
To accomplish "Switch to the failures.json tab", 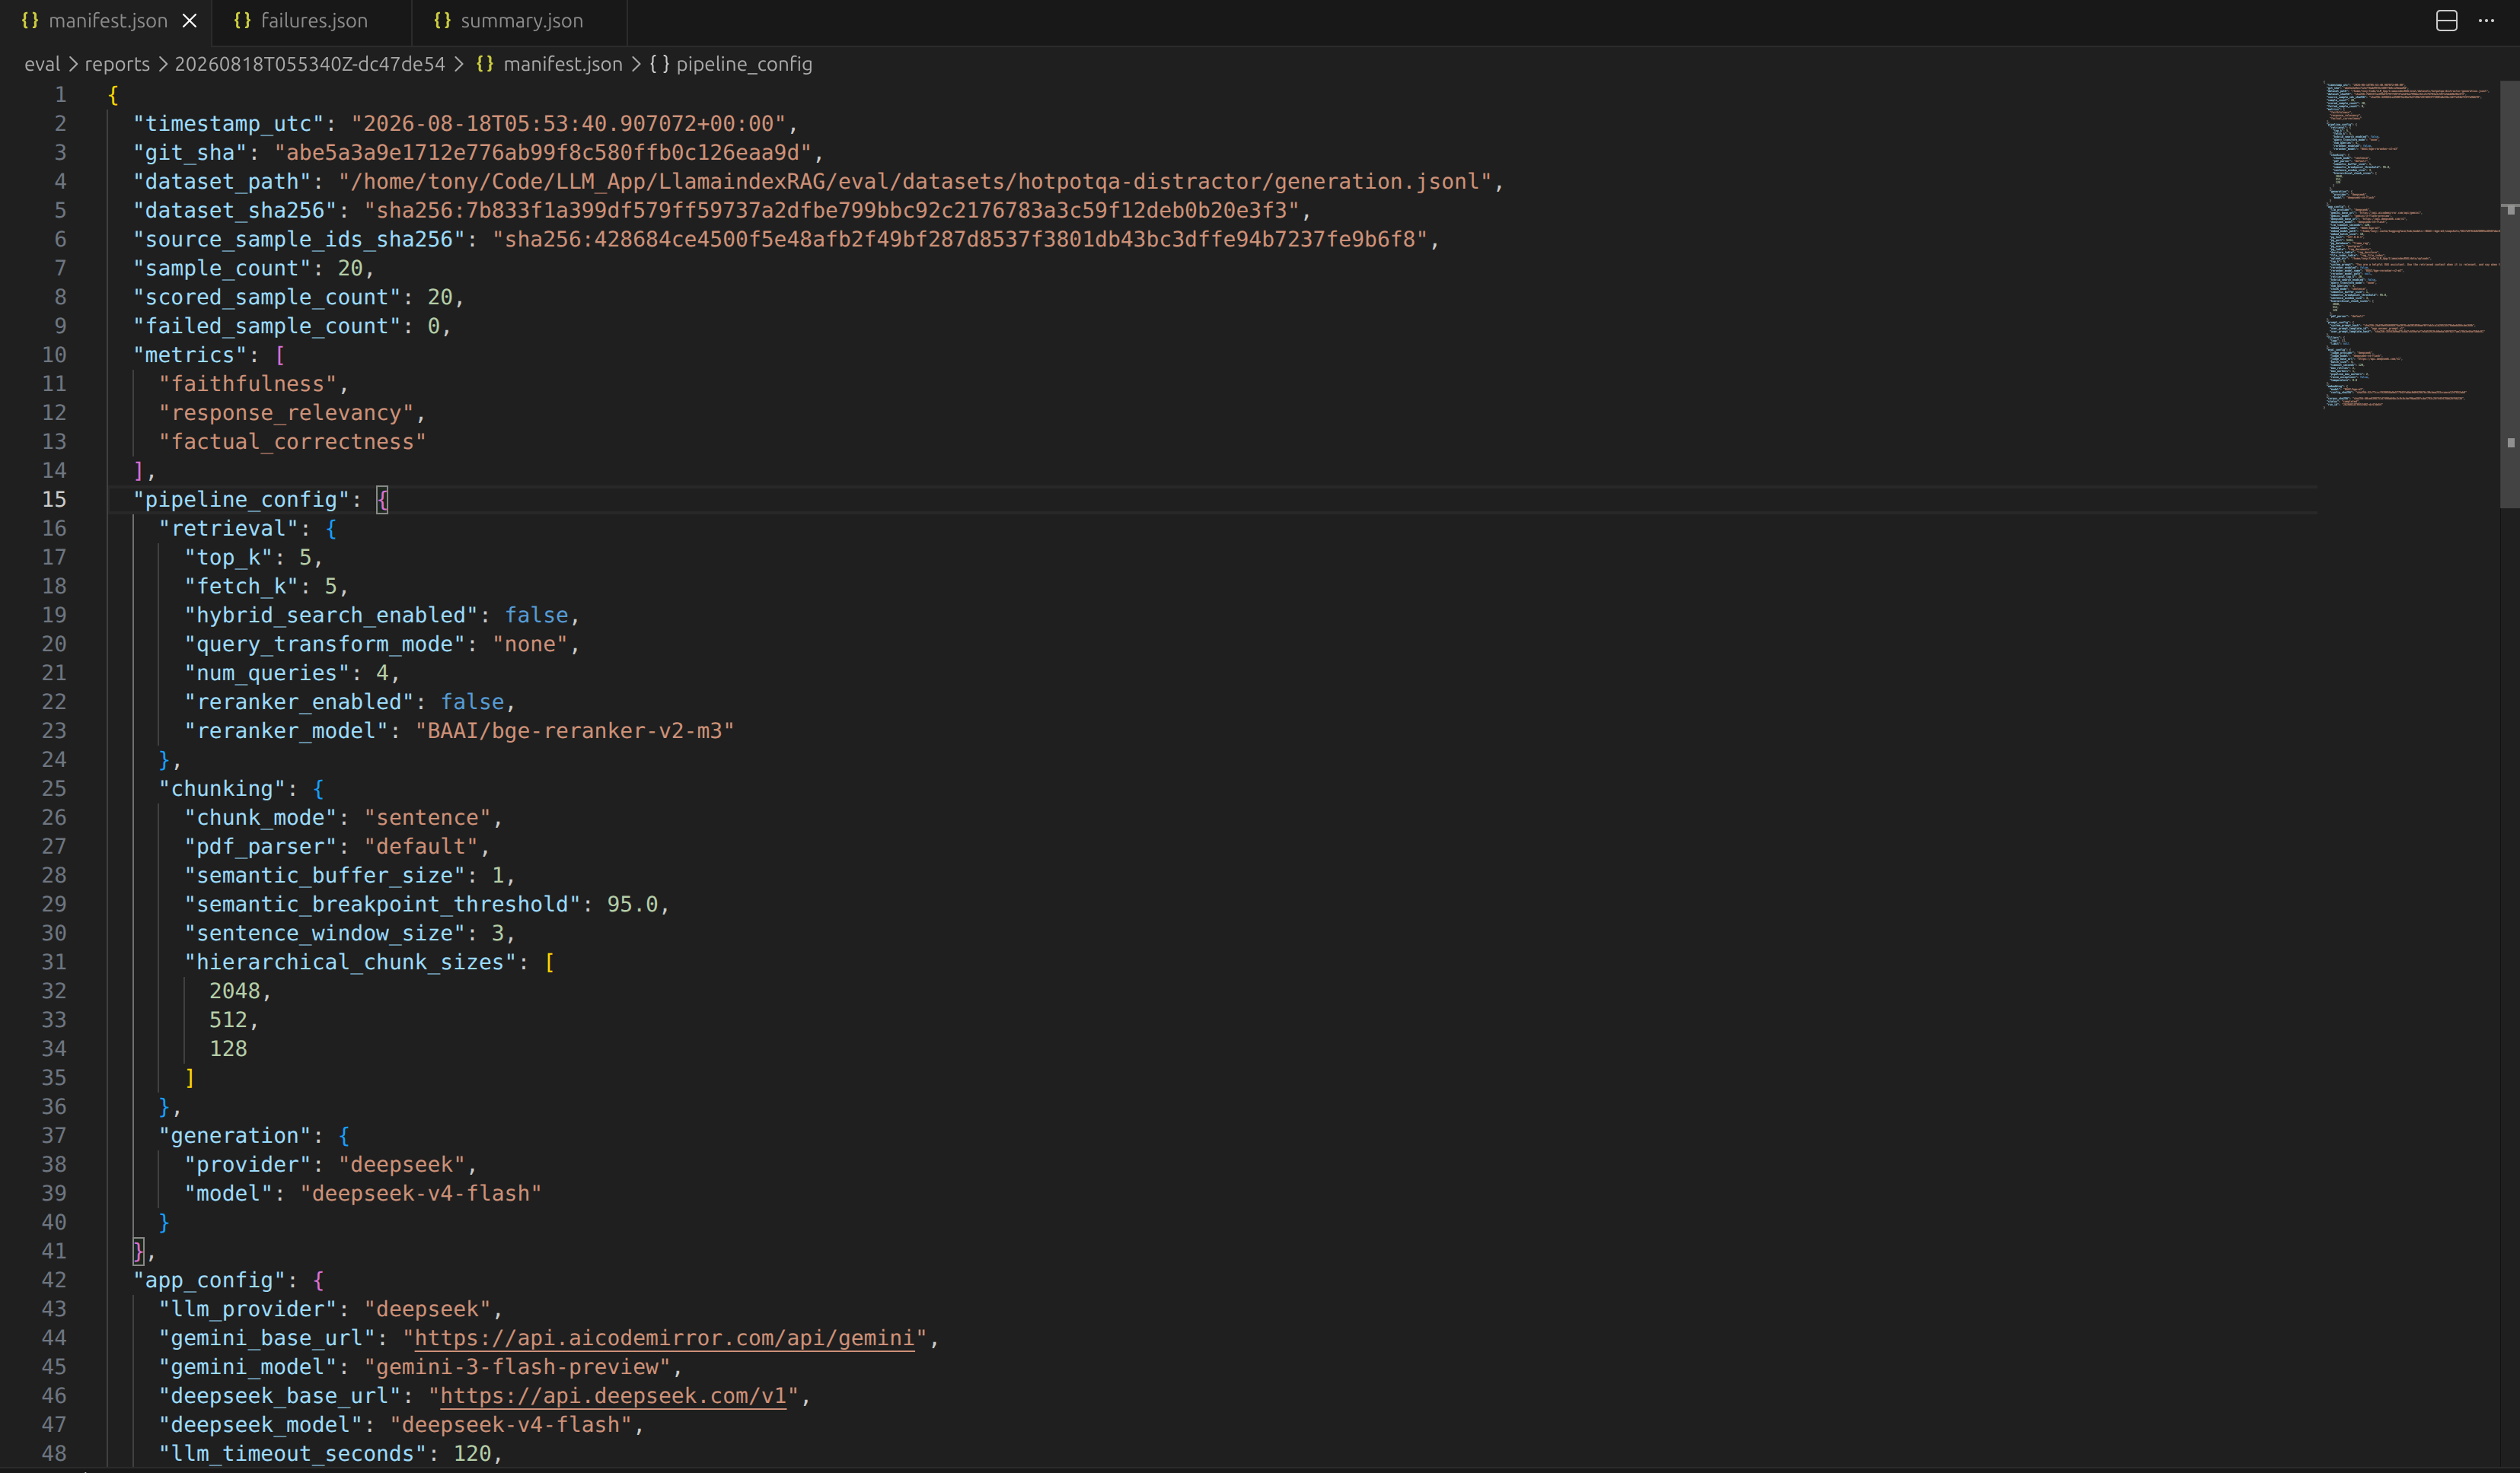I will [x=314, y=21].
